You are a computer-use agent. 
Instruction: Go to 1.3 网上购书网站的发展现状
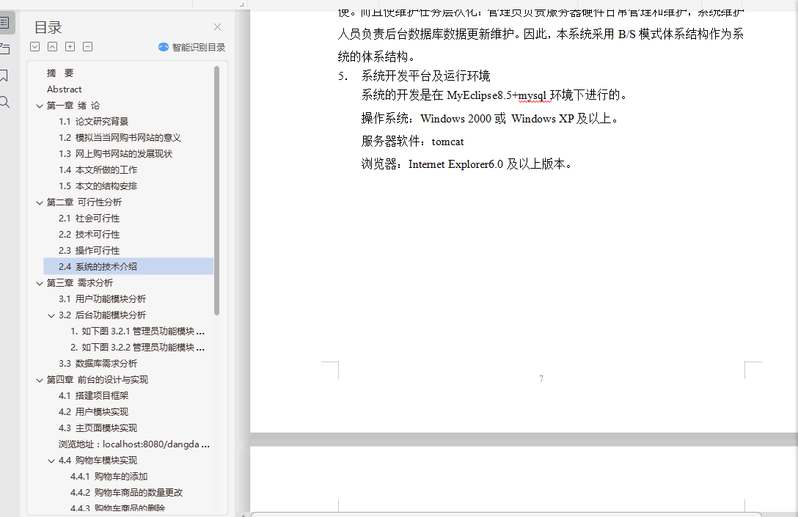(116, 154)
